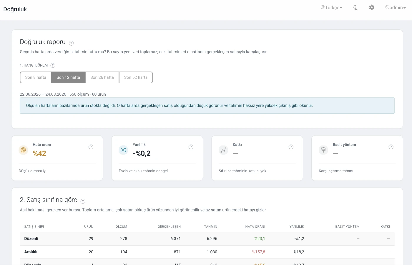
Task: Select Son 26 hafta period
Action: [x=102, y=77]
